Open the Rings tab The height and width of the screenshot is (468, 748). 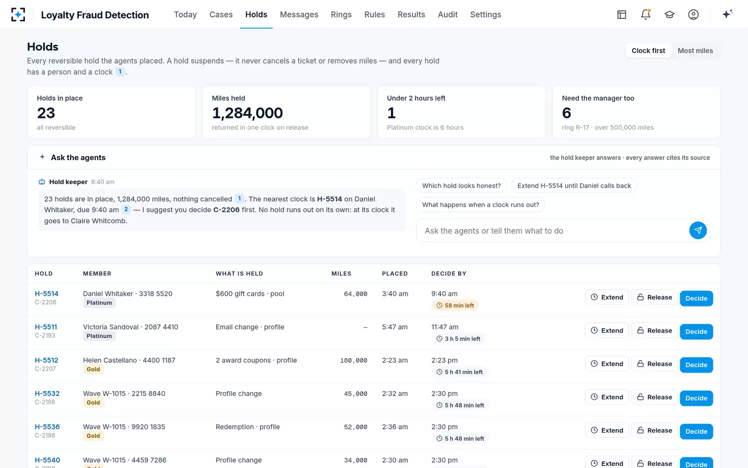tap(341, 15)
